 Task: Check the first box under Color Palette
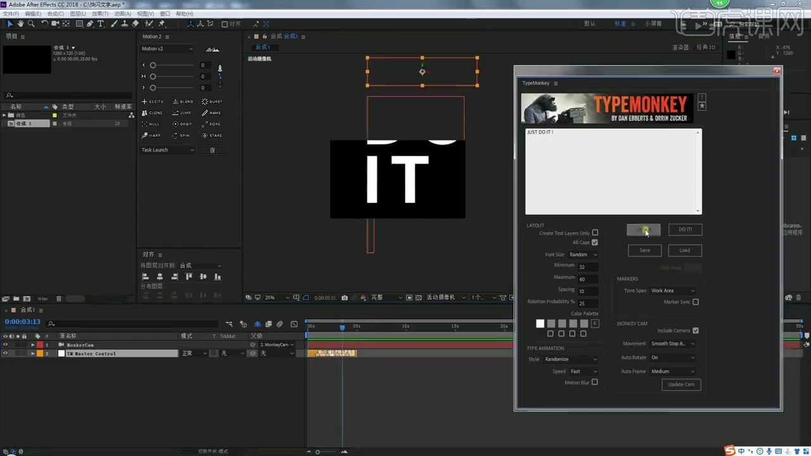click(x=550, y=334)
